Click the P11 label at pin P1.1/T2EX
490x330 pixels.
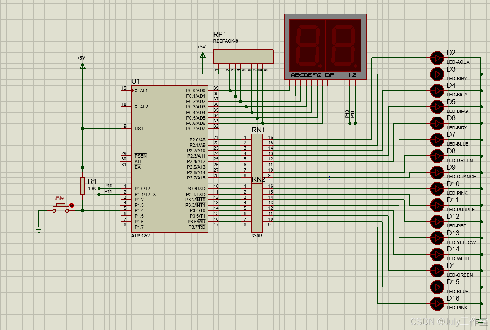(108, 191)
